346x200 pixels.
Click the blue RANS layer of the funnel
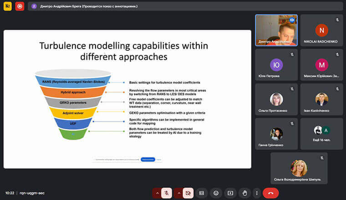(73, 82)
